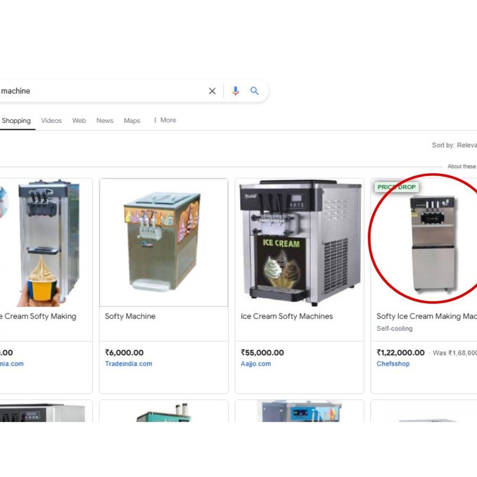Expand the Sort by Relevance dropdown
This screenshot has height=477, width=477.
454,145
